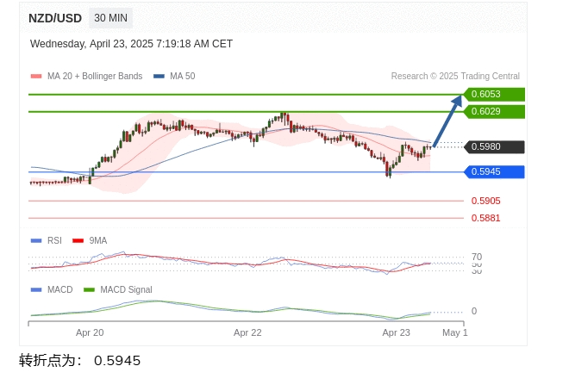Click the MA 50 legend text
This screenshot has width=569, height=391.
click(183, 76)
